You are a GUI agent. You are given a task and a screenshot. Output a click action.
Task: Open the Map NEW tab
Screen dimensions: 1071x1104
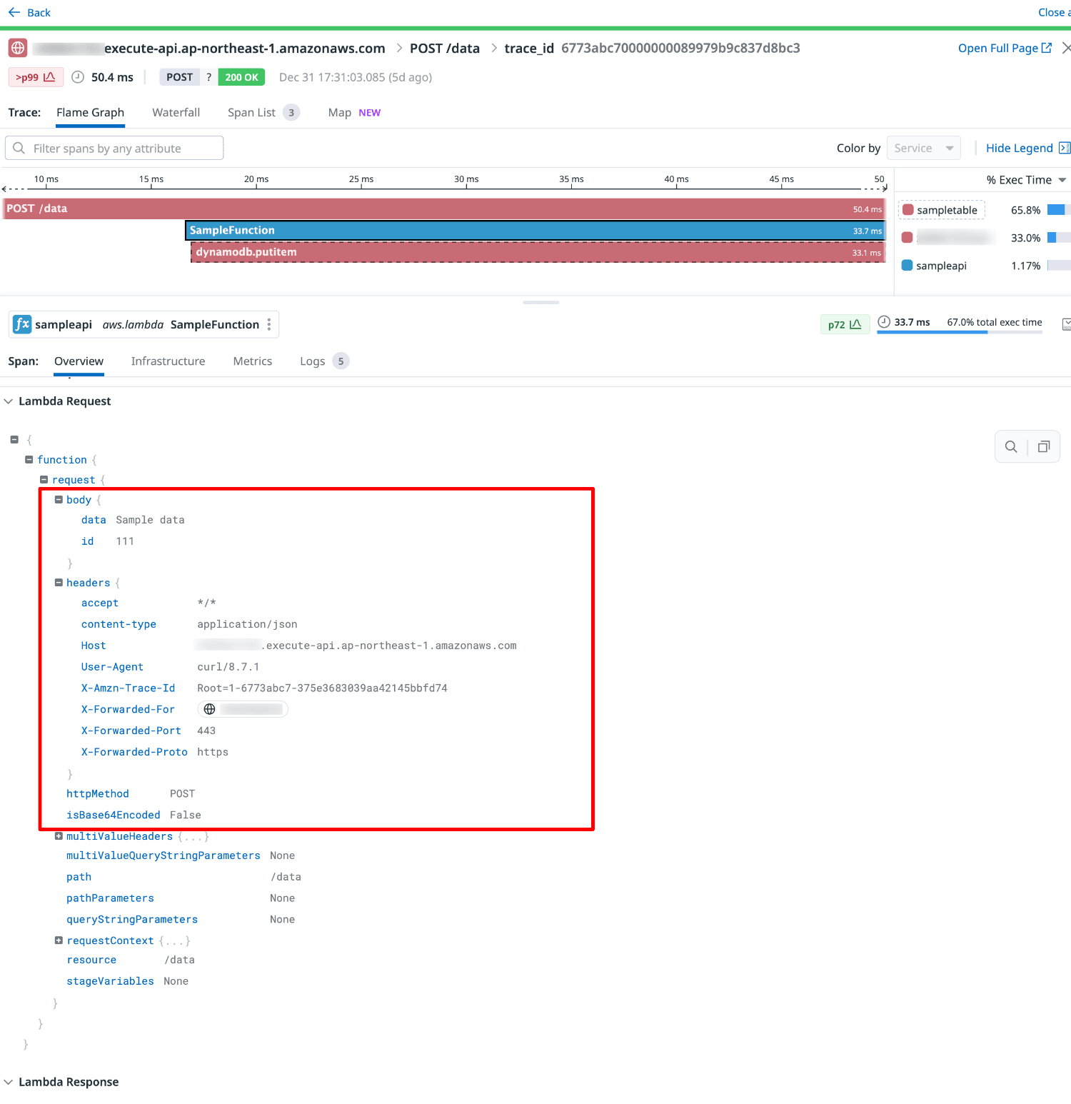point(354,113)
